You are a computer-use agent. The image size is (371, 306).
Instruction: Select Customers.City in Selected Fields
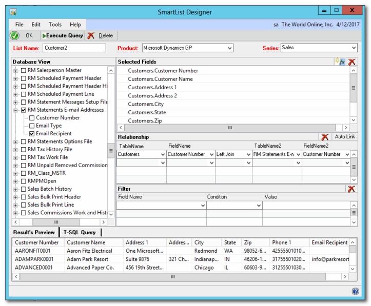pos(146,104)
